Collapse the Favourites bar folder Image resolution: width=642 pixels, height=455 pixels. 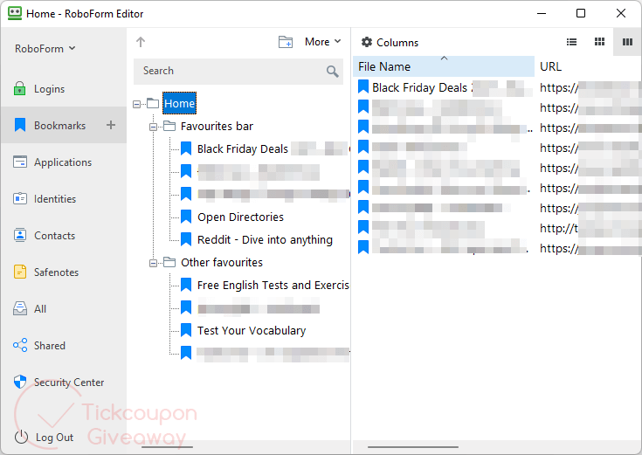click(x=153, y=127)
